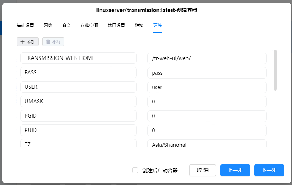Click 上一步 to go back
Image resolution: width=292 pixels, height=185 pixels.
coord(235,170)
